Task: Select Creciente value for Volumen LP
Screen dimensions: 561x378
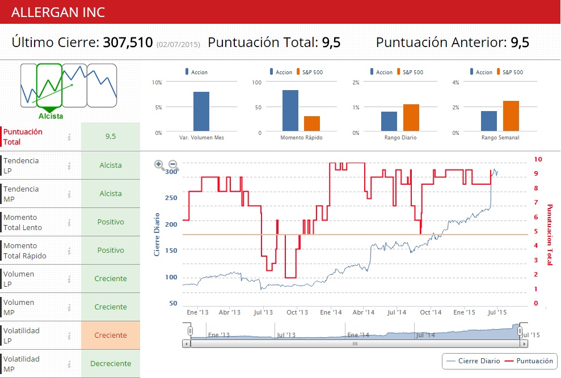Action: 111,279
